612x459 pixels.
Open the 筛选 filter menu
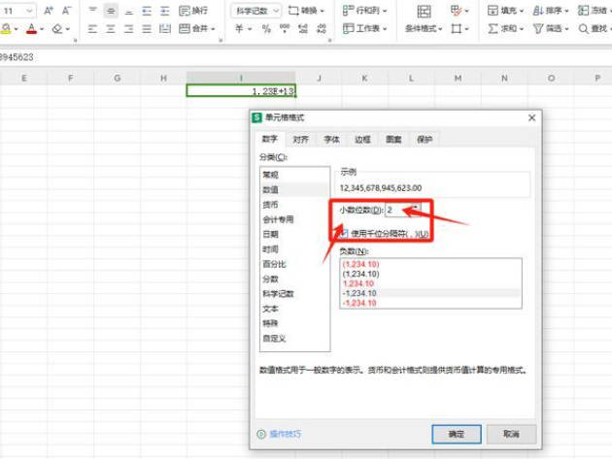(551, 28)
